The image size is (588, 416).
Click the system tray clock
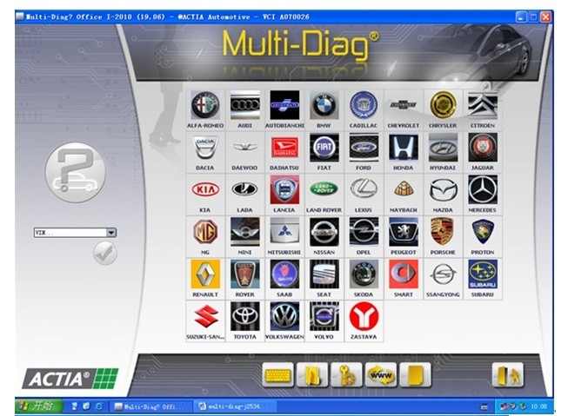(x=539, y=406)
